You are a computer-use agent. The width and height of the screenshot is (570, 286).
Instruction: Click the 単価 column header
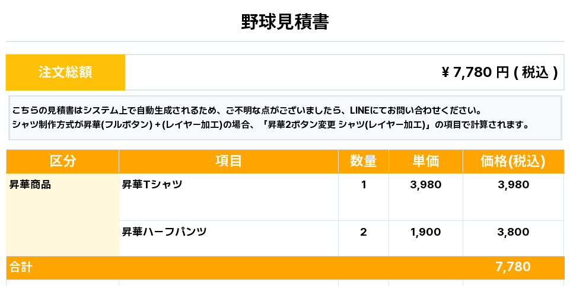pos(426,161)
